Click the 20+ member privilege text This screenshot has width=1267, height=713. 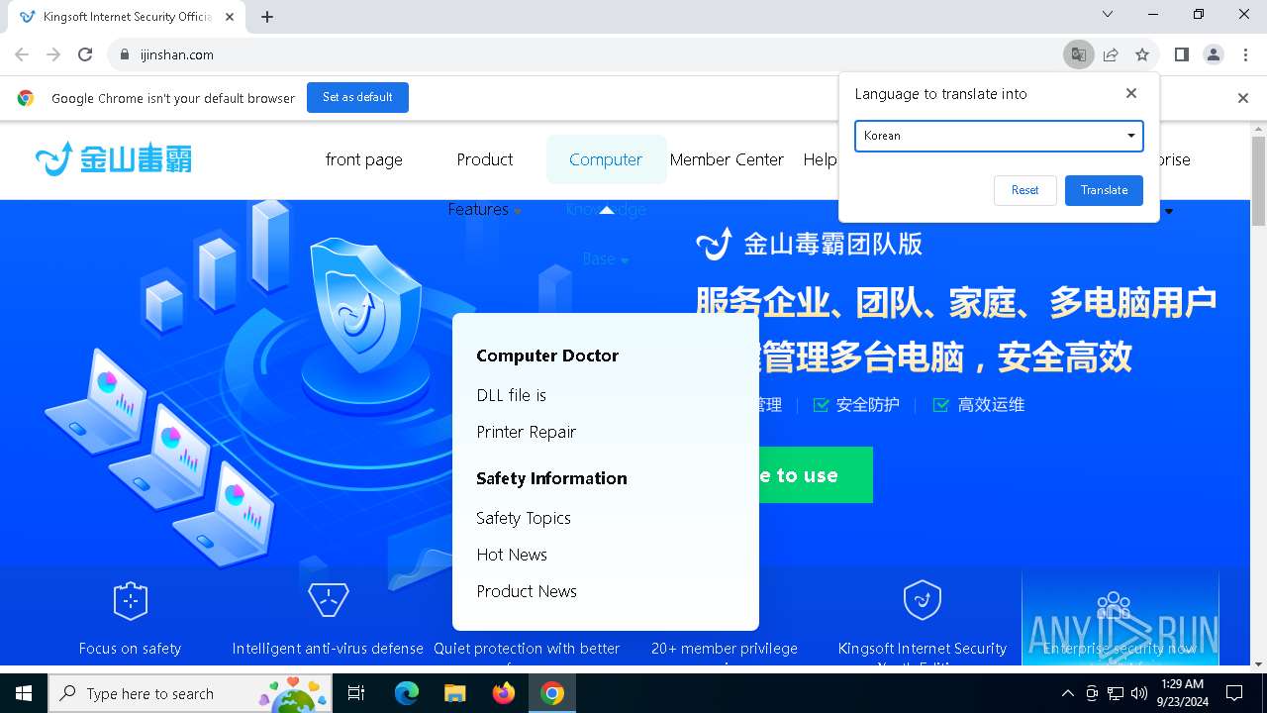click(x=724, y=649)
